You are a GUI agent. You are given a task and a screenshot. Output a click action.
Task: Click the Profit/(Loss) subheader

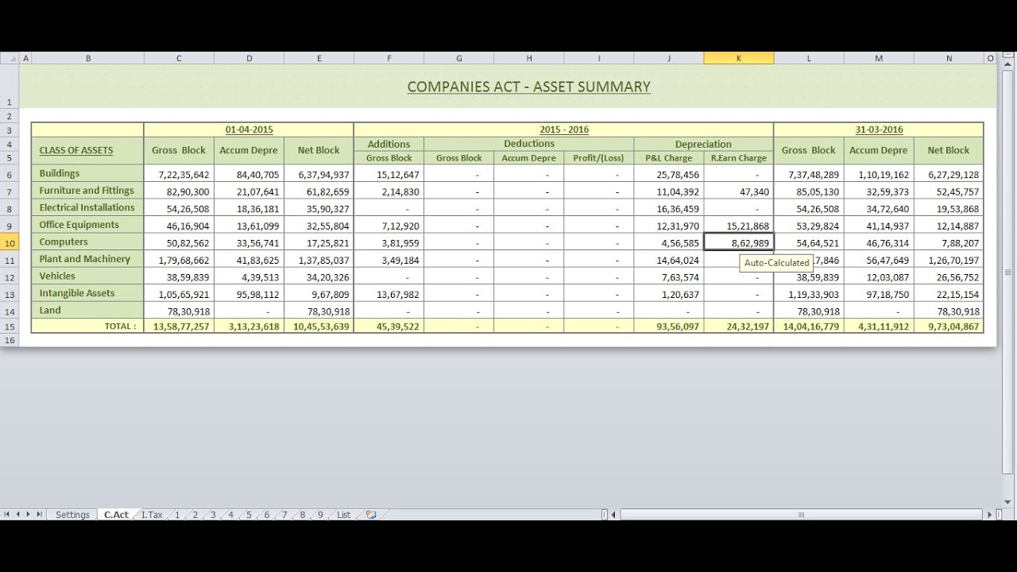598,158
